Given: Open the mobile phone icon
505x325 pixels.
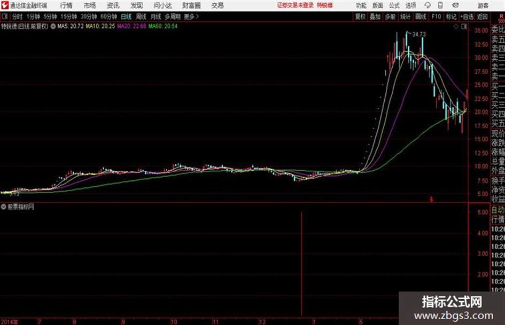Looking at the screenshot, I should coord(440,5).
